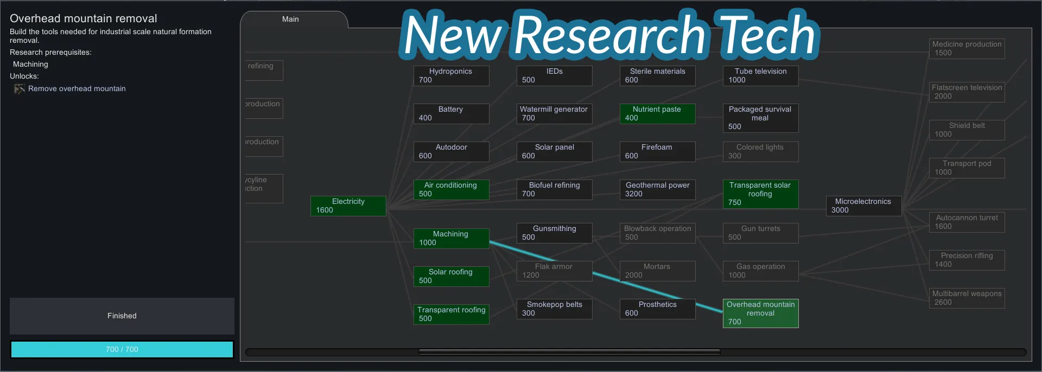The width and height of the screenshot is (1042, 372).
Task: Select the Smokepop belts research
Action: pos(554,309)
